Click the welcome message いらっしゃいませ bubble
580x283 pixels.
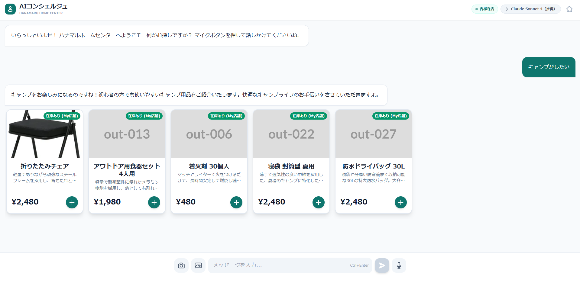(x=157, y=36)
